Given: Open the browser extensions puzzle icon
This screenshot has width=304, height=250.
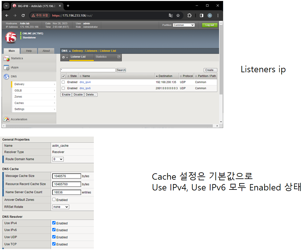Looking at the screenshot, I should point(190,16).
